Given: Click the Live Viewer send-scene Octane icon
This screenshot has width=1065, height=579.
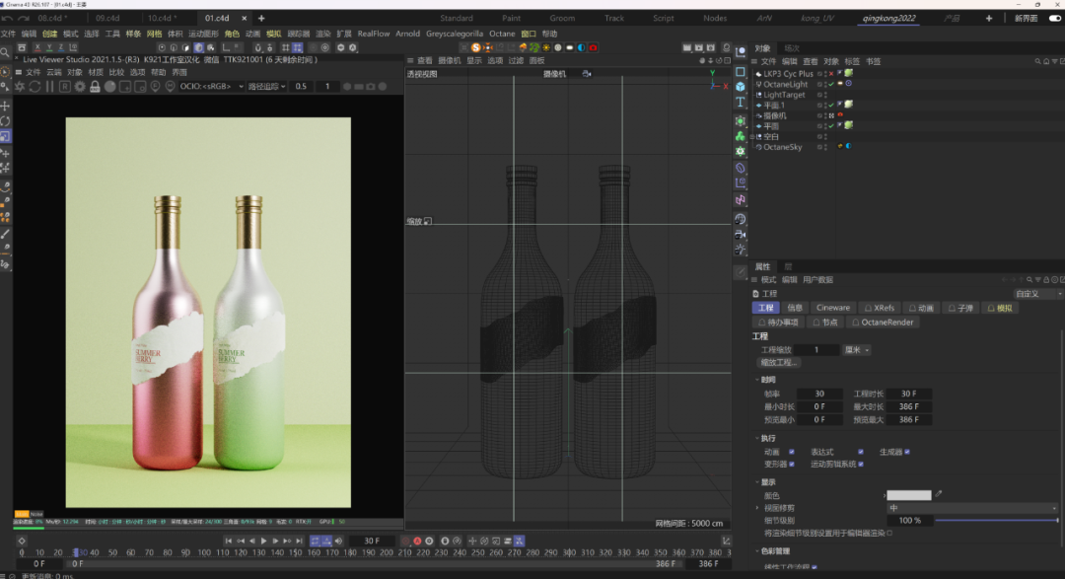Looking at the screenshot, I should 20,86.
